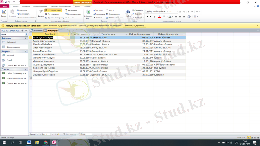
Task: Click the View mode icon
Action: click(x=4, y=12)
